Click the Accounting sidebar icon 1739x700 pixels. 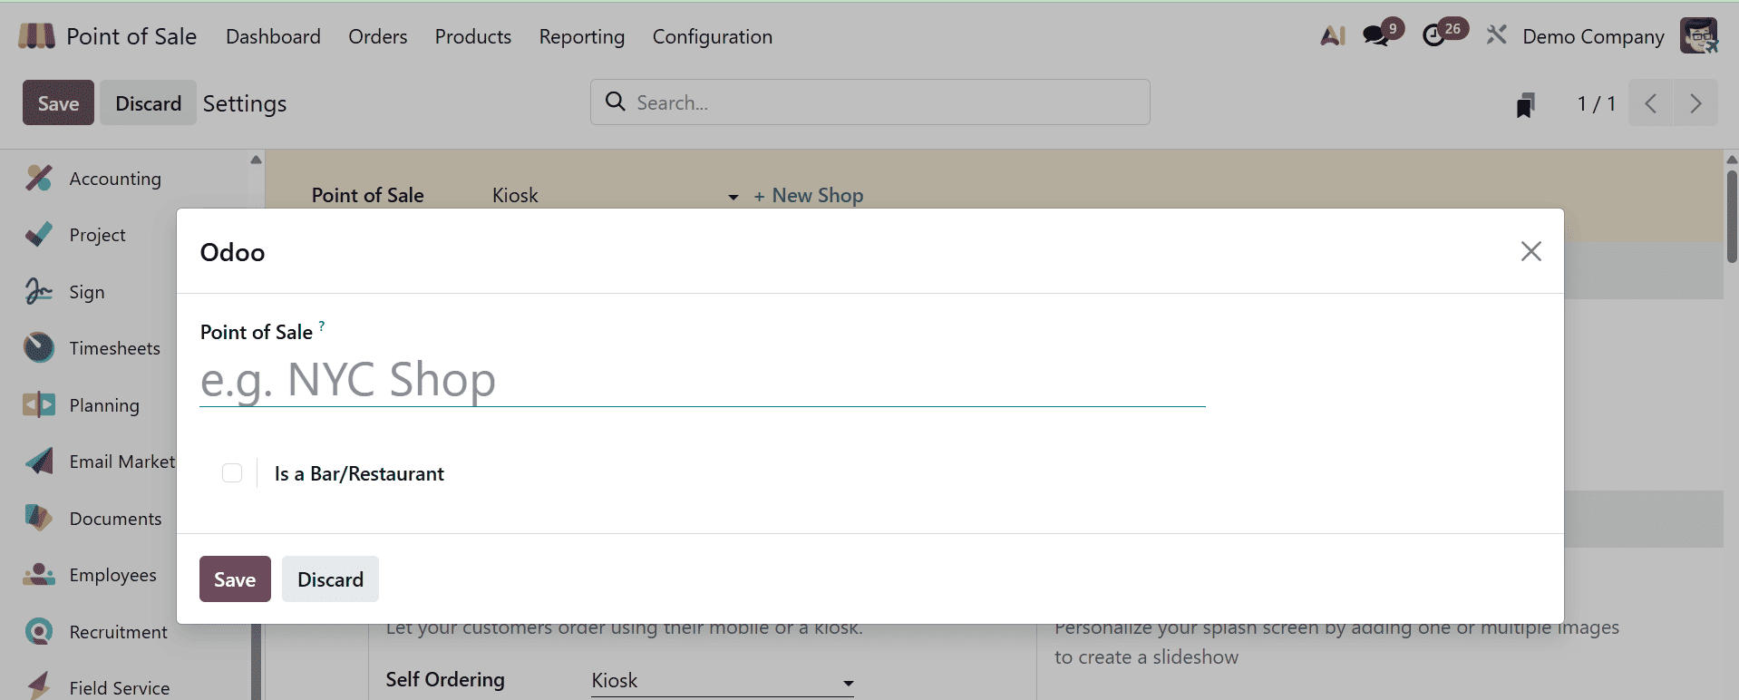click(x=39, y=178)
